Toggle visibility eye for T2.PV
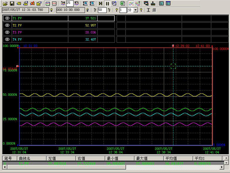The height and width of the screenshot is (173, 230). [x=7, y=25]
